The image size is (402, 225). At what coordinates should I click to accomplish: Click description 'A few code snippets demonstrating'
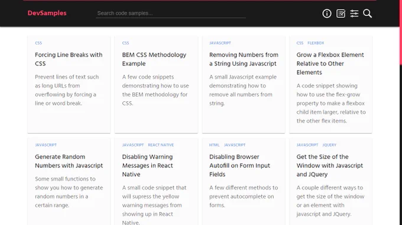tap(155, 90)
